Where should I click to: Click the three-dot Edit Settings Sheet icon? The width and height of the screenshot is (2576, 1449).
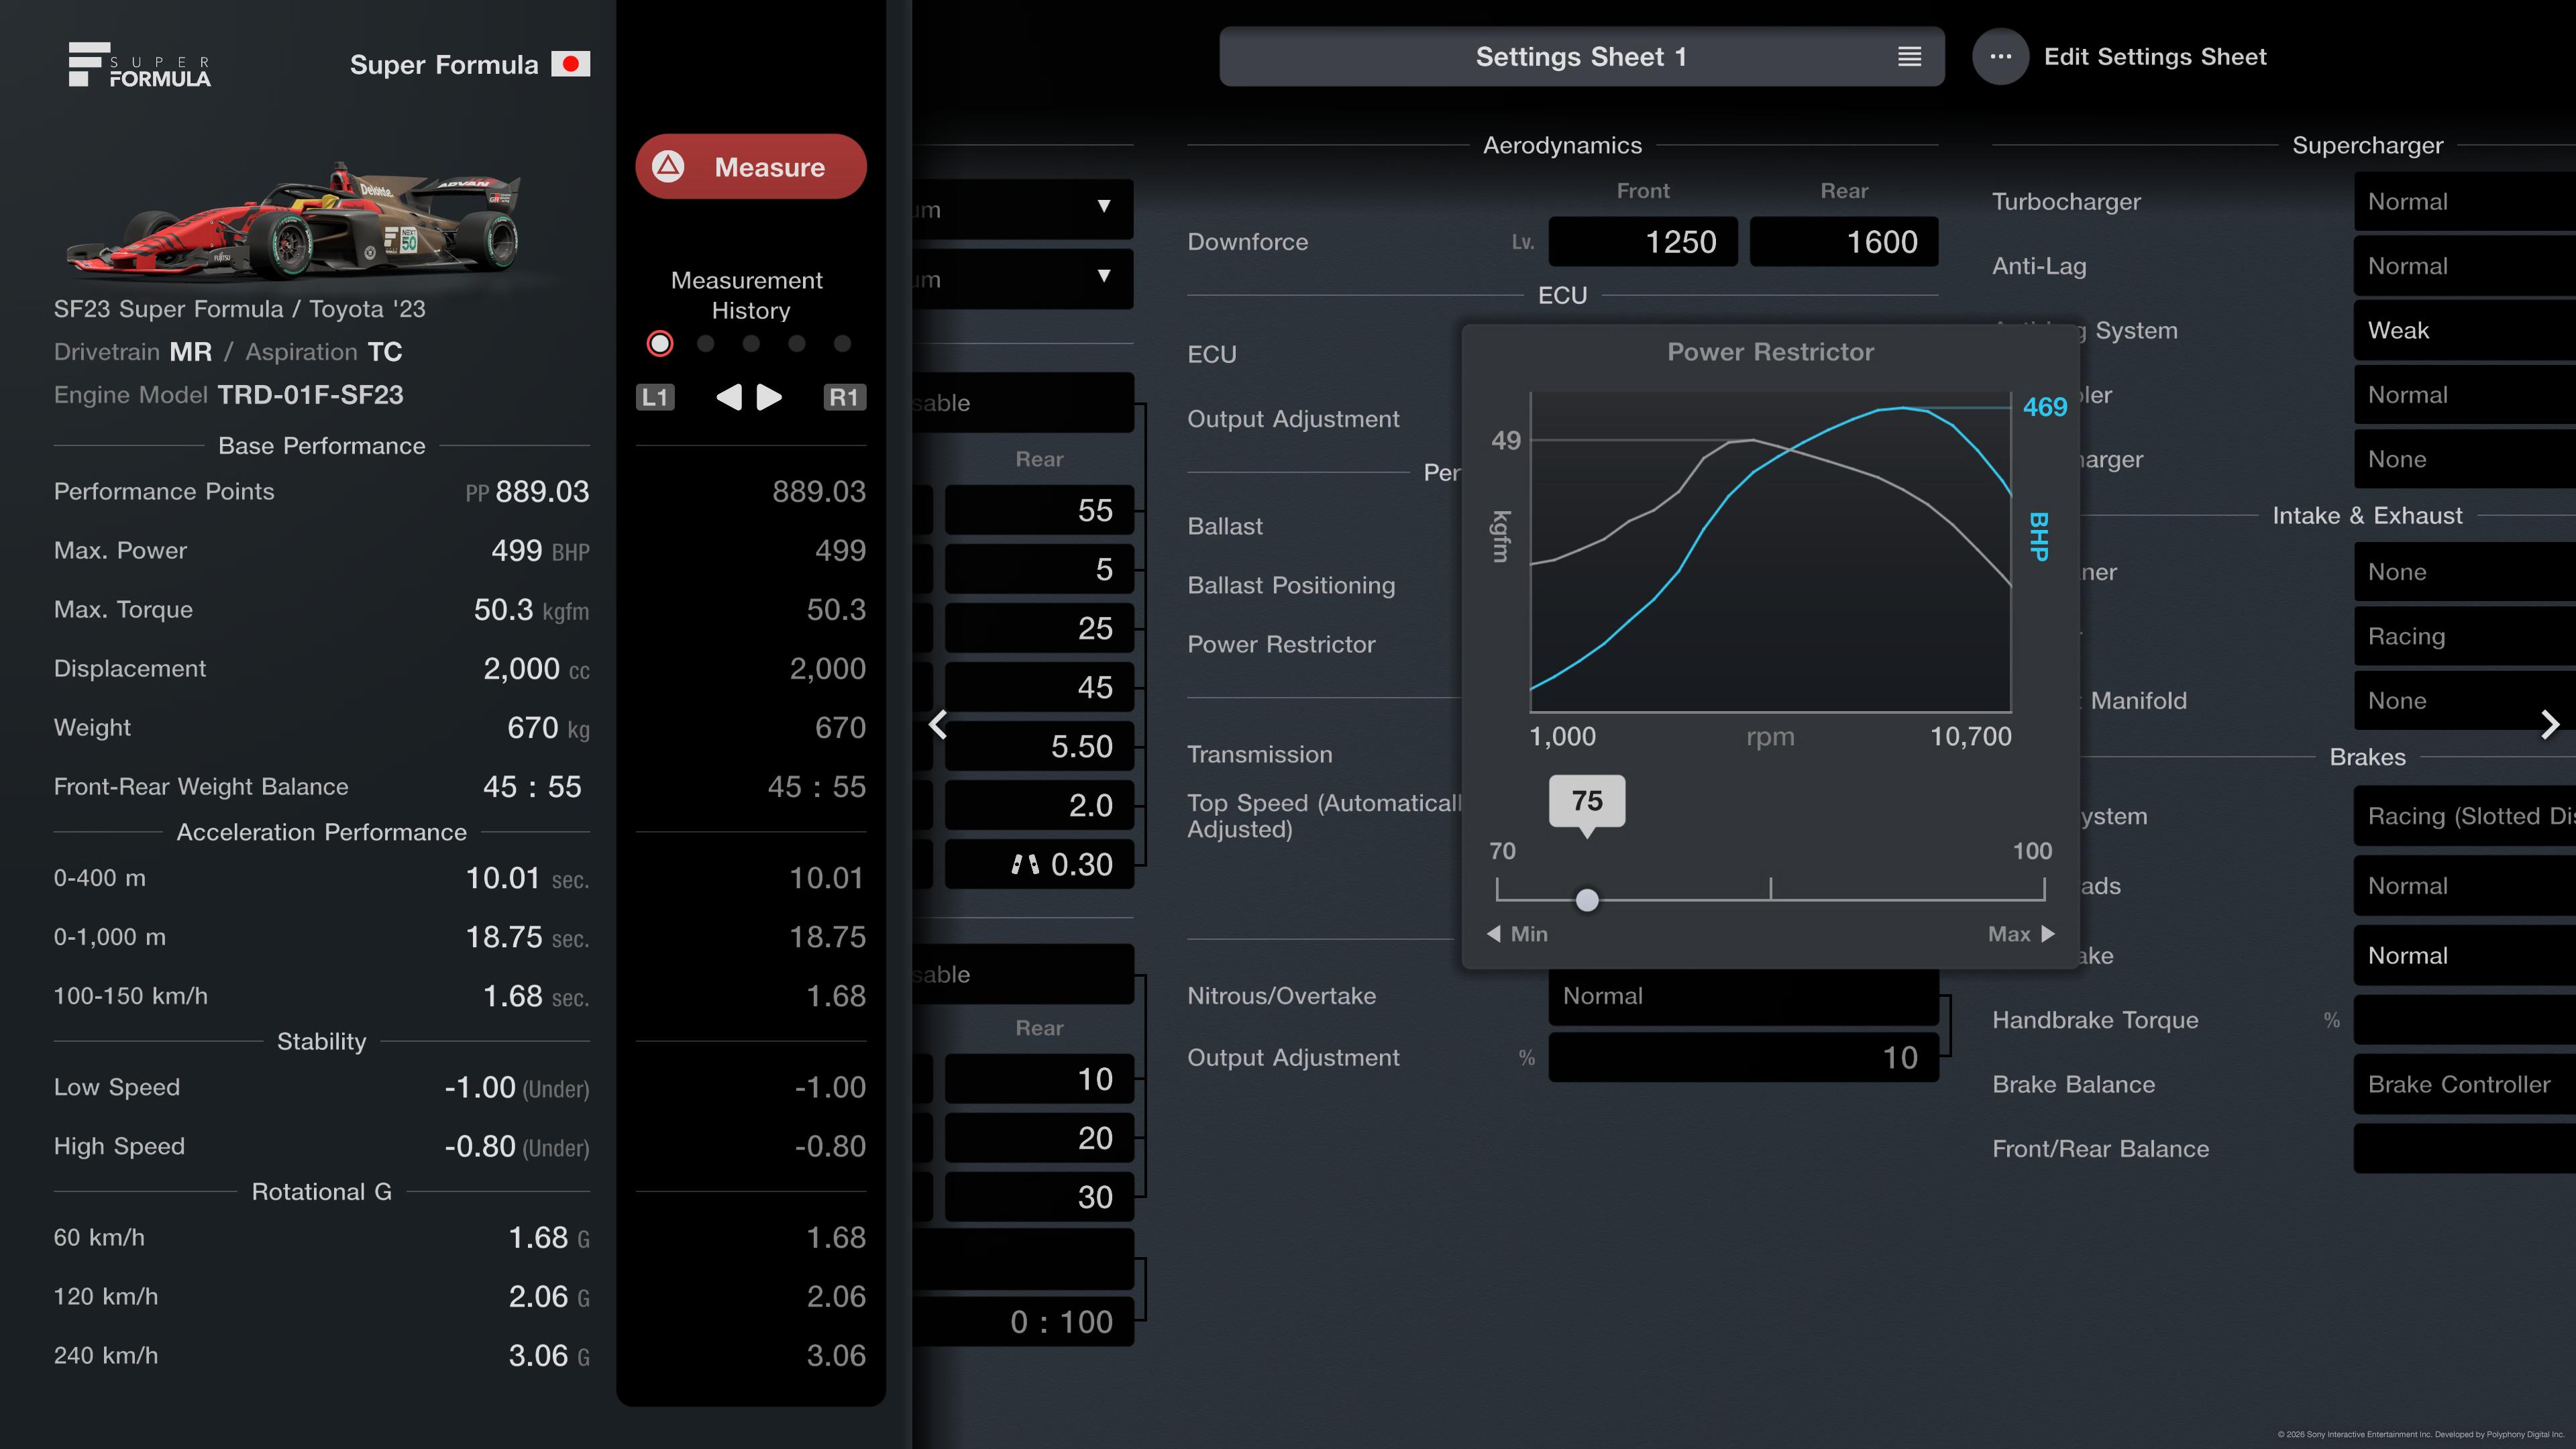click(x=2000, y=57)
